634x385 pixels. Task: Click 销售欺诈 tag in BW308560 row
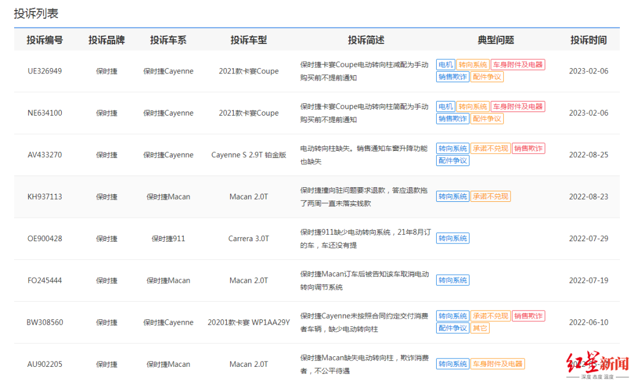528,316
